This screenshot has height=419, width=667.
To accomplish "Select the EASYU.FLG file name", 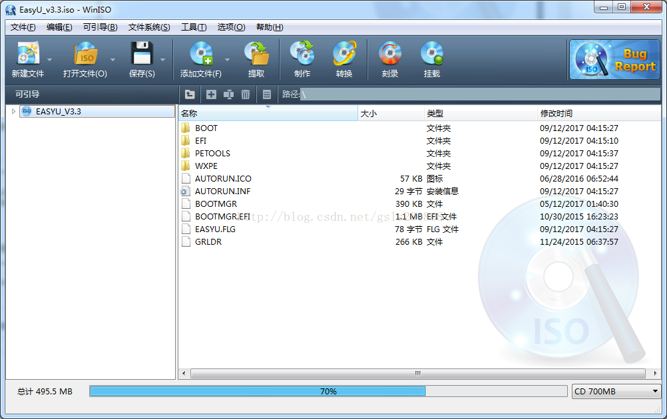I will click(x=215, y=229).
